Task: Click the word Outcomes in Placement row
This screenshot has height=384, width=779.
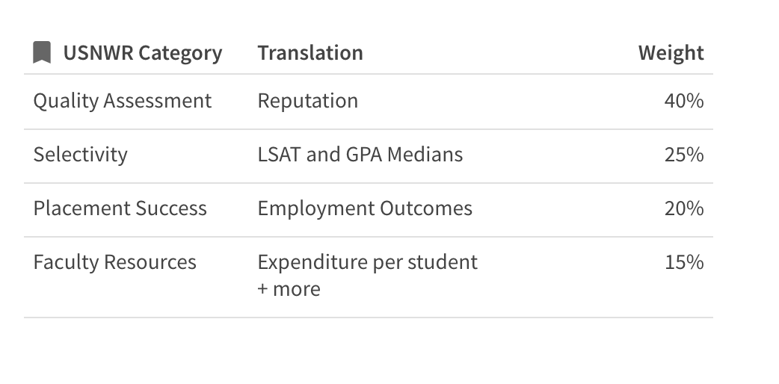Action: coord(426,208)
